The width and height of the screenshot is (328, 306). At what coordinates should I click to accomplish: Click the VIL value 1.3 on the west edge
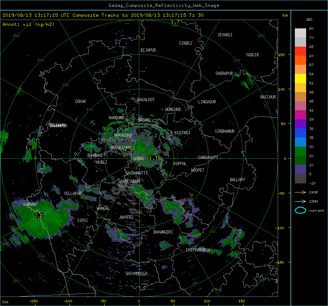30,148
